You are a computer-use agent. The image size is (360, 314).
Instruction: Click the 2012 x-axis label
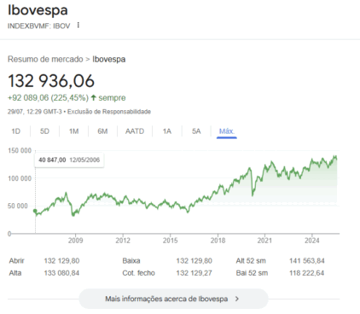tap(123, 241)
